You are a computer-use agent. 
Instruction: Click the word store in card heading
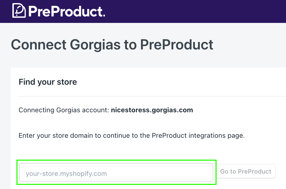click(67, 82)
